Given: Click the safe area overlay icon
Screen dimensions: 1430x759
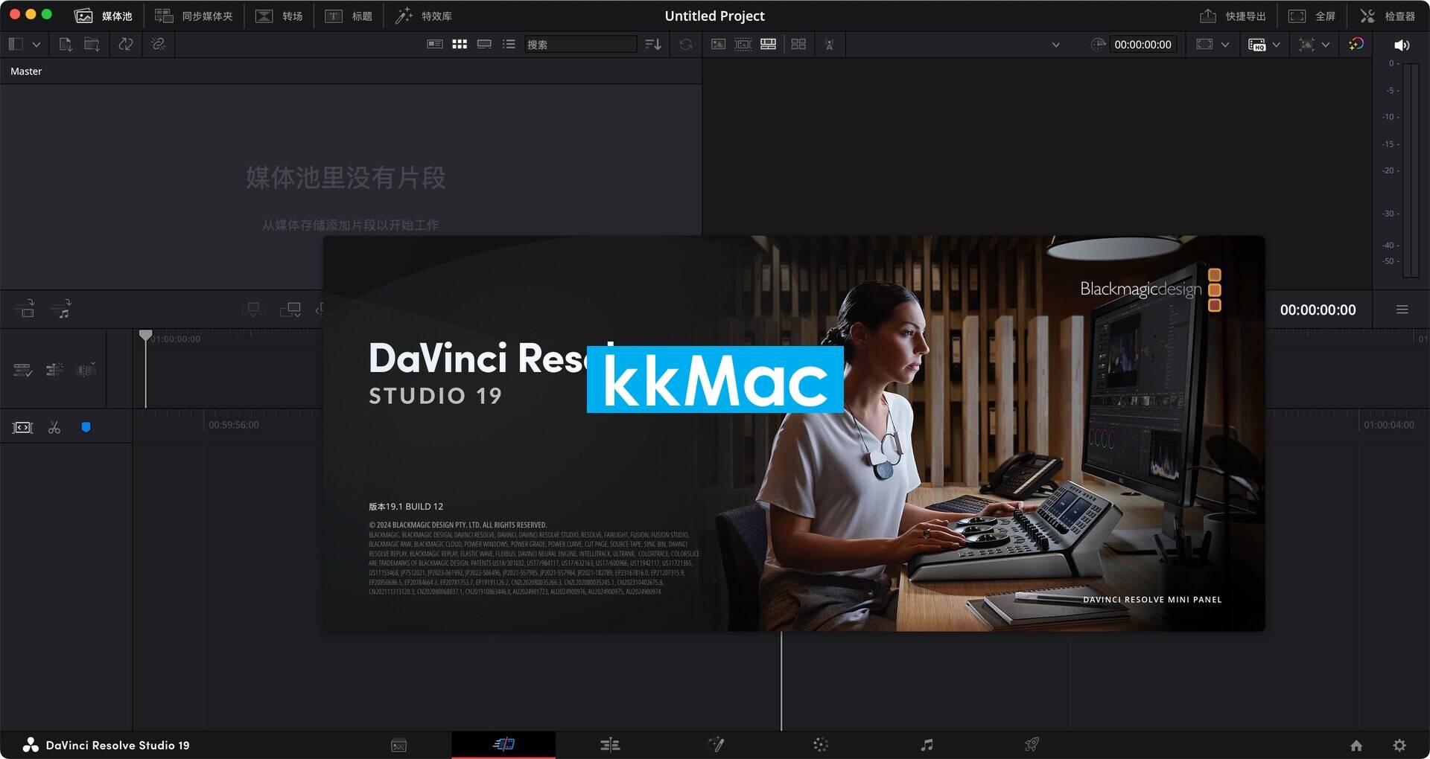Looking at the screenshot, I should [x=1306, y=45].
